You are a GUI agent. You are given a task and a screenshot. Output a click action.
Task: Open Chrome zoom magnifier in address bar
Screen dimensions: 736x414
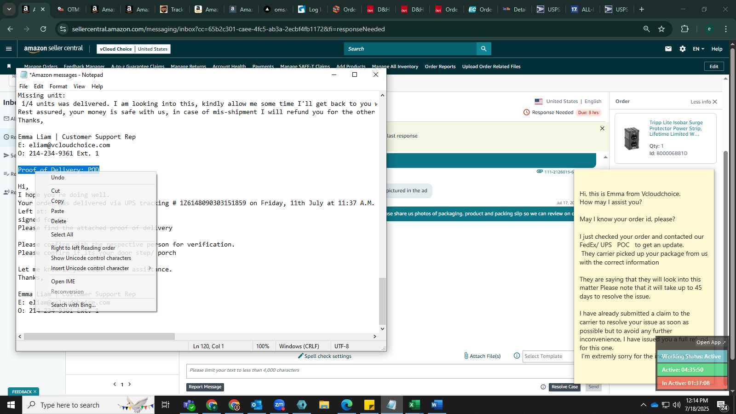coord(646,29)
